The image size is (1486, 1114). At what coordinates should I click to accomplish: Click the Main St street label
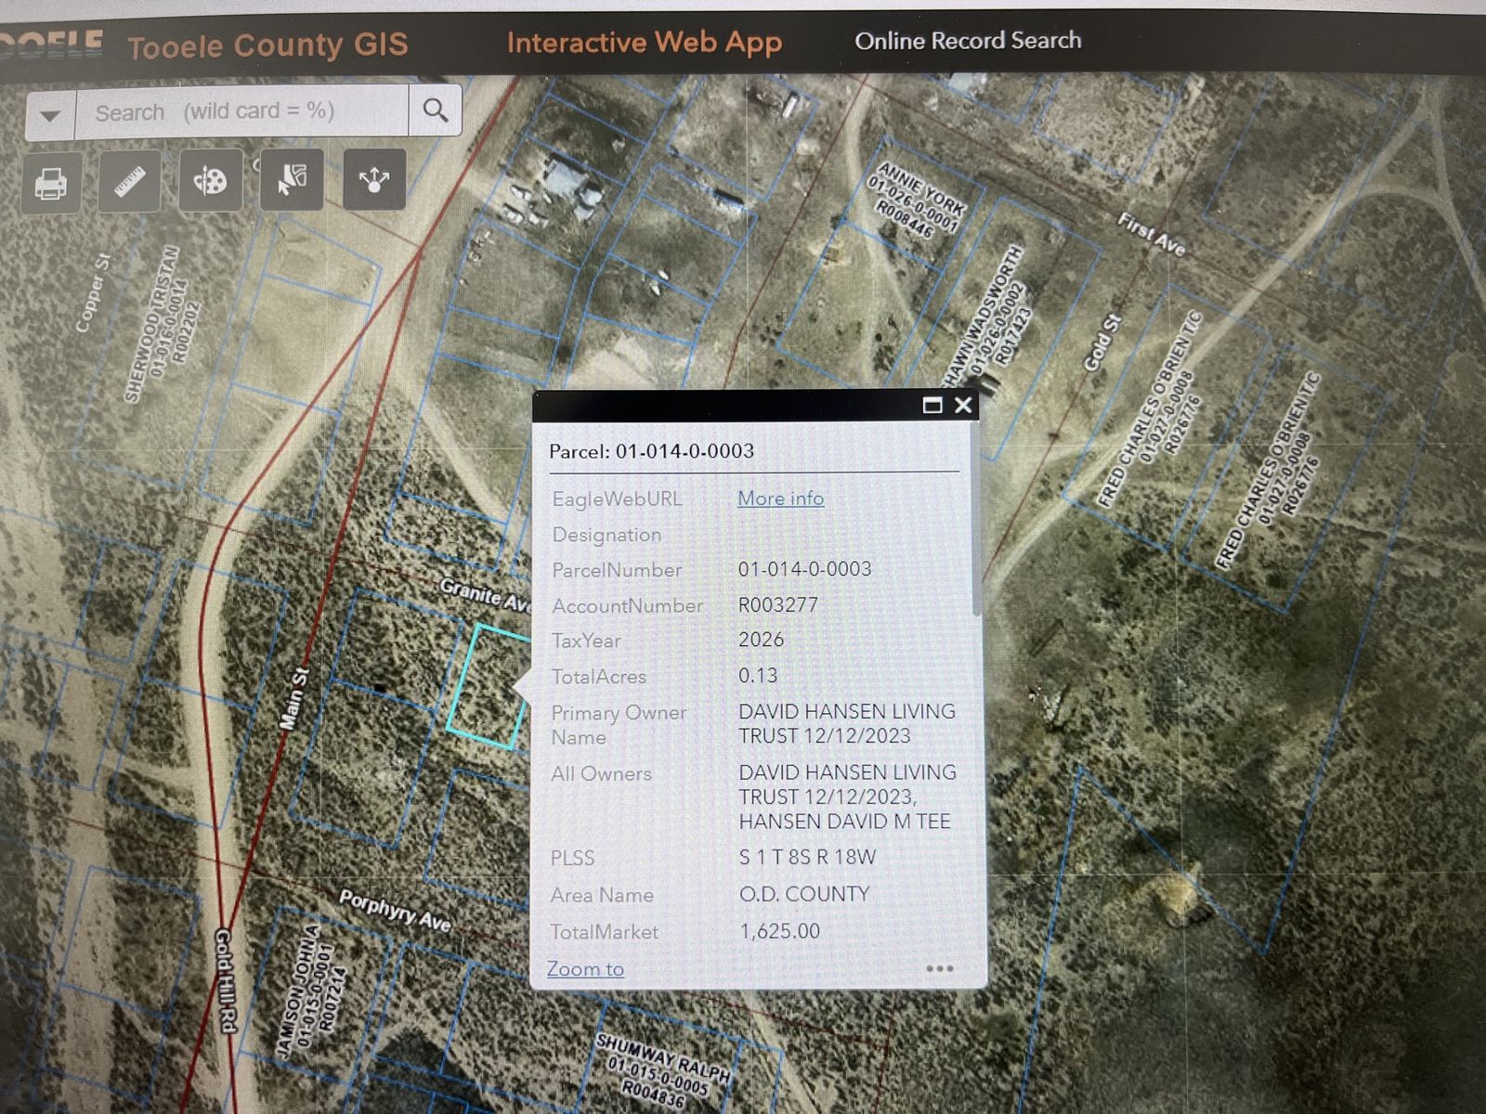pos(294,697)
